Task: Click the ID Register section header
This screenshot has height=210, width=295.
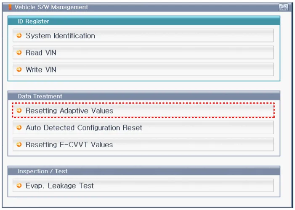Action: click(33, 21)
